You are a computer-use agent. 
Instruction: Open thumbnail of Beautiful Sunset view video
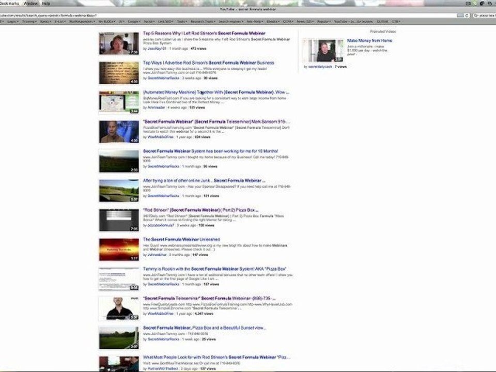coord(119,338)
